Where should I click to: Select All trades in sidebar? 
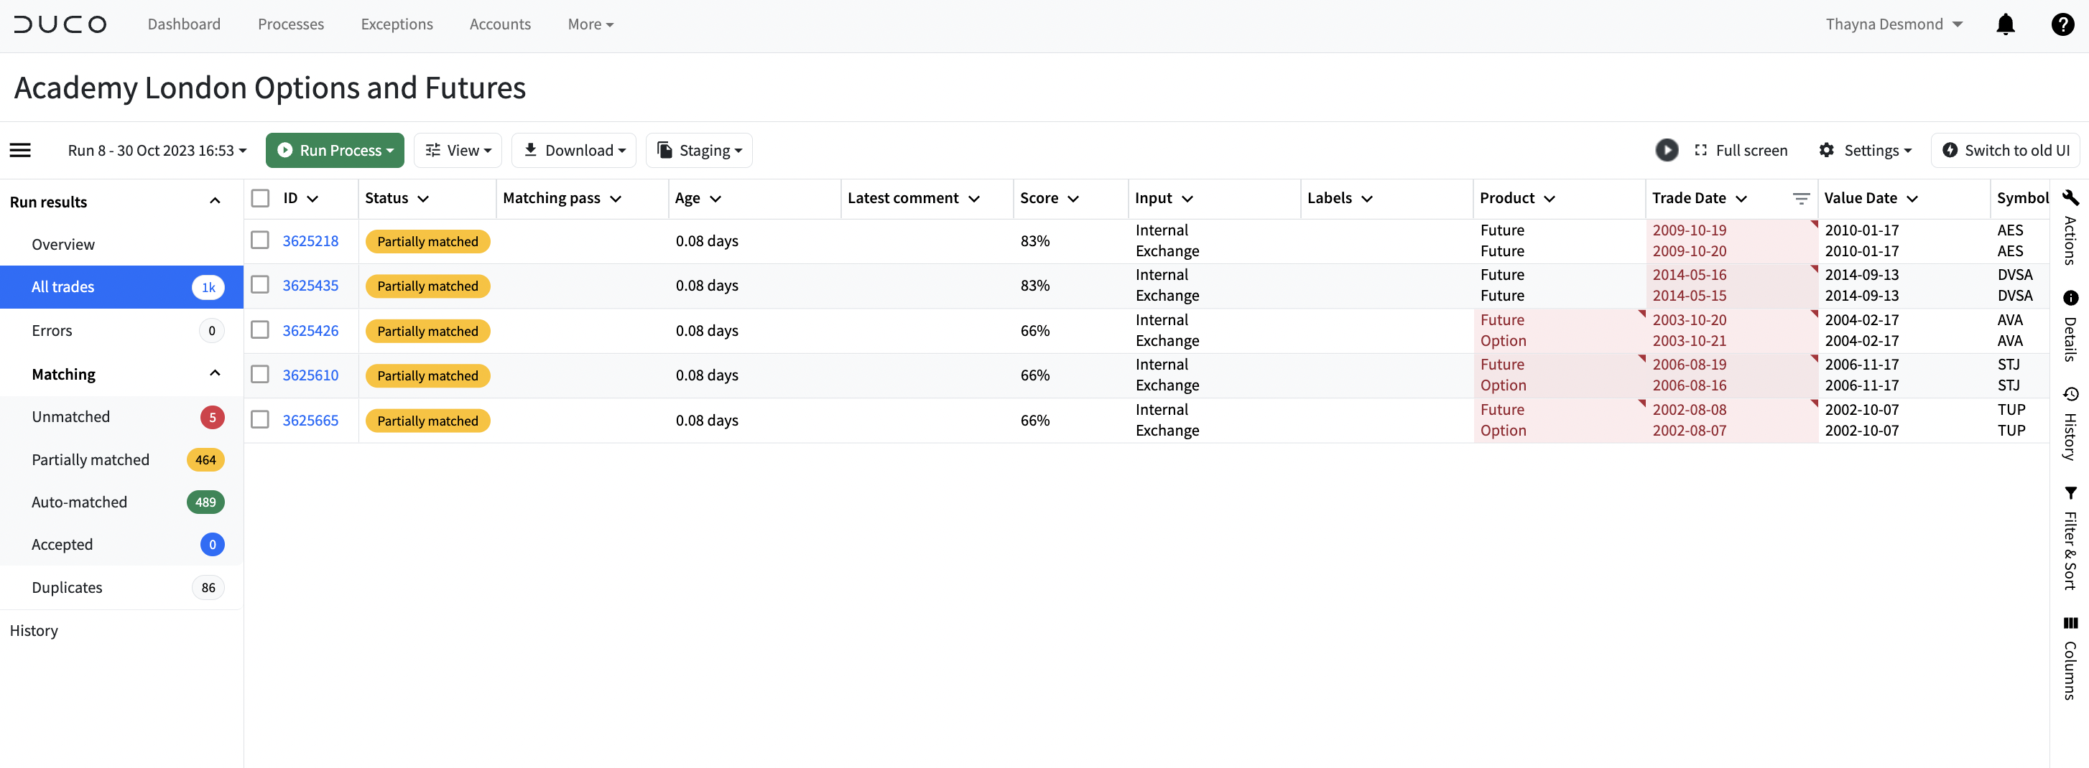click(121, 287)
